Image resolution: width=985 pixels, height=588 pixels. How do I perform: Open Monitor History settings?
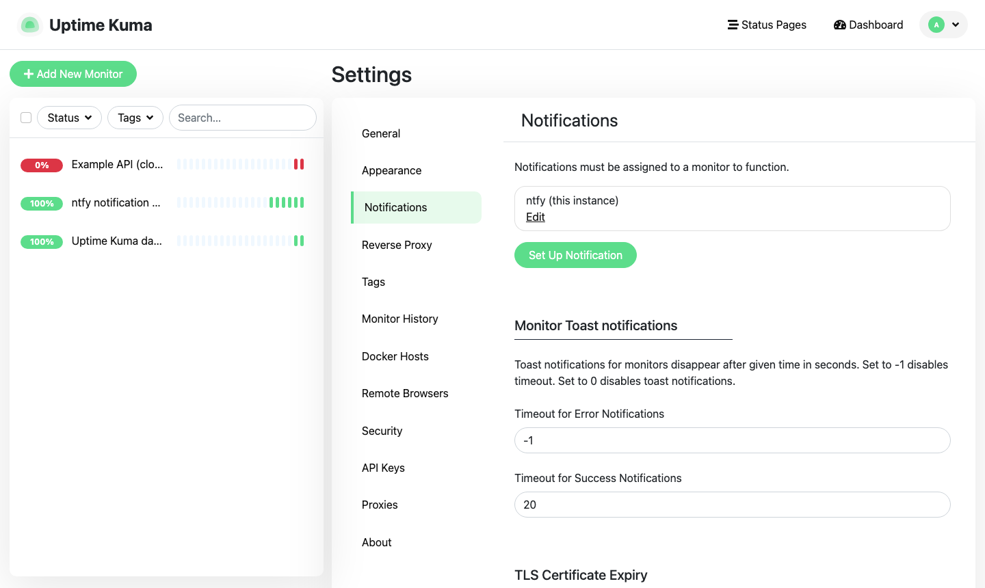(416, 319)
